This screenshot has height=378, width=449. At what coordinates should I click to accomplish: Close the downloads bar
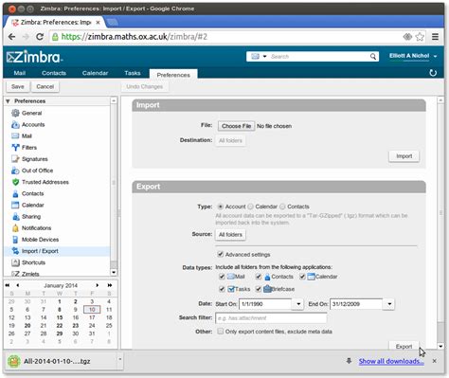click(435, 361)
